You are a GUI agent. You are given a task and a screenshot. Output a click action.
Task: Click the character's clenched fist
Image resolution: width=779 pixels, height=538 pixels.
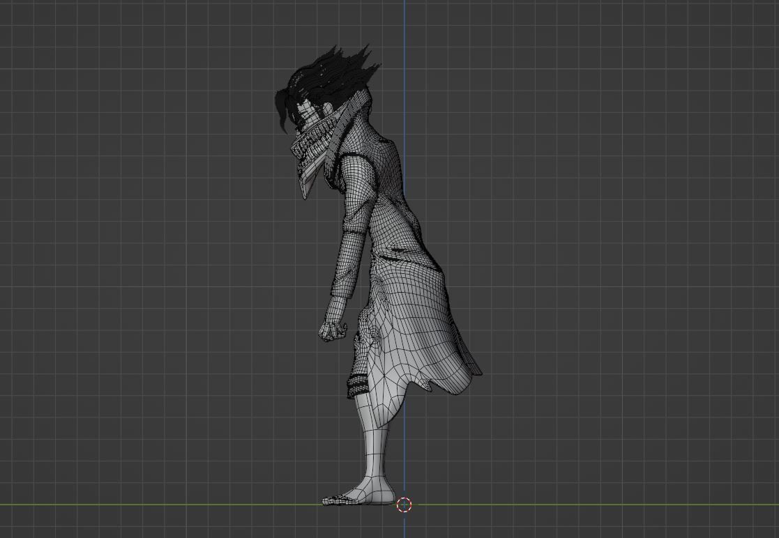(333, 330)
